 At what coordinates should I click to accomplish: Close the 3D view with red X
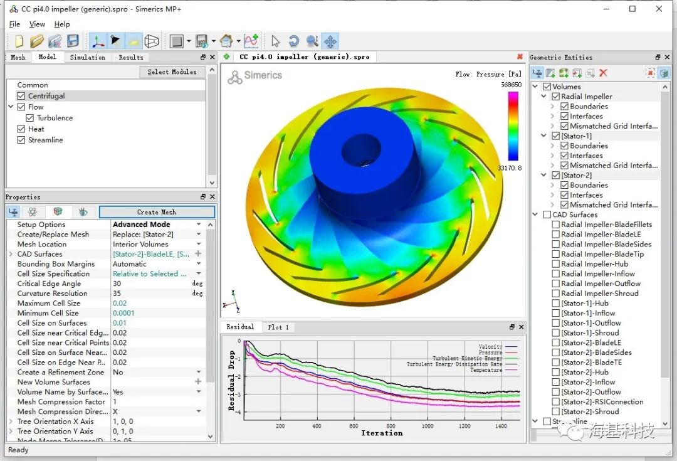pyautogui.click(x=520, y=56)
